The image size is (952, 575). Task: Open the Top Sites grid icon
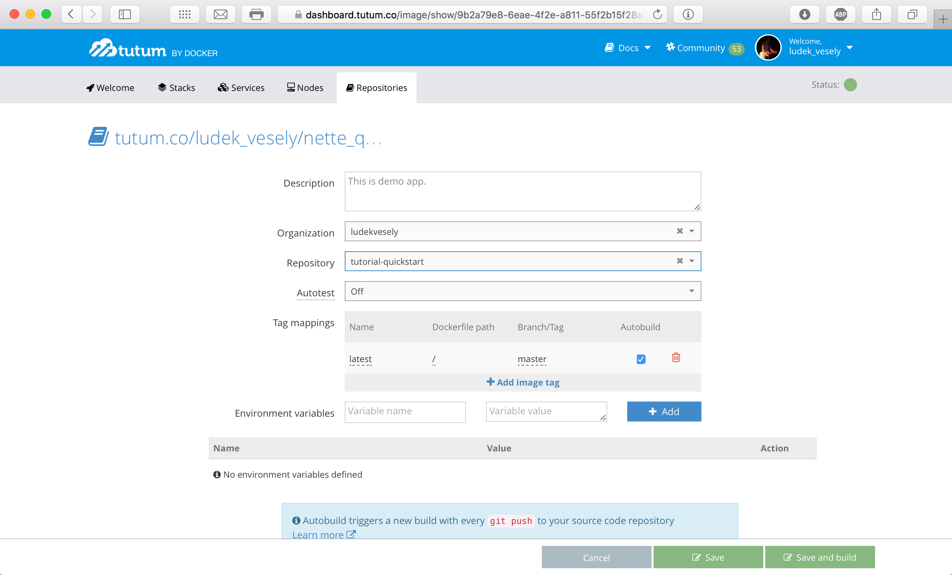[x=185, y=15]
